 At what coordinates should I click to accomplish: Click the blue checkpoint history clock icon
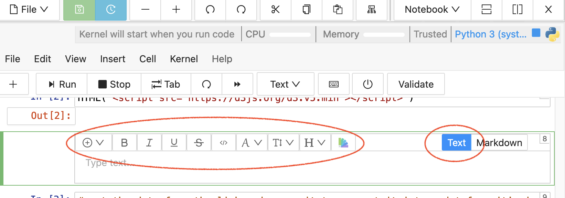coord(111,10)
